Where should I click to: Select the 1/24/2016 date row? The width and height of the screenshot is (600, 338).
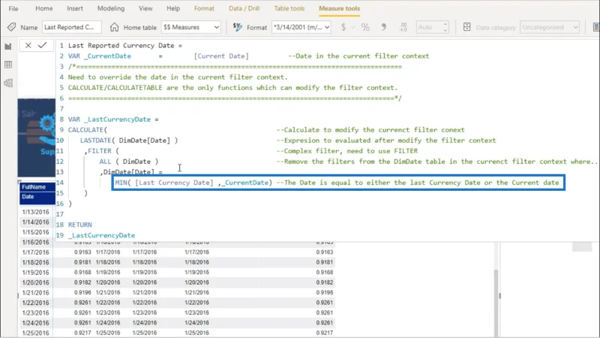(x=35, y=323)
